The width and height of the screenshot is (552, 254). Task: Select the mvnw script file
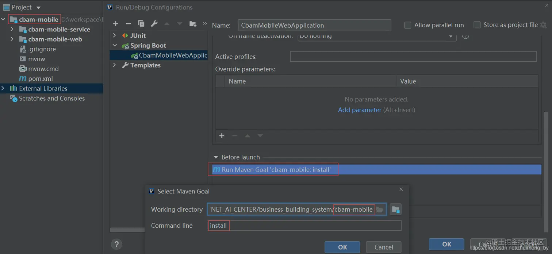point(32,59)
